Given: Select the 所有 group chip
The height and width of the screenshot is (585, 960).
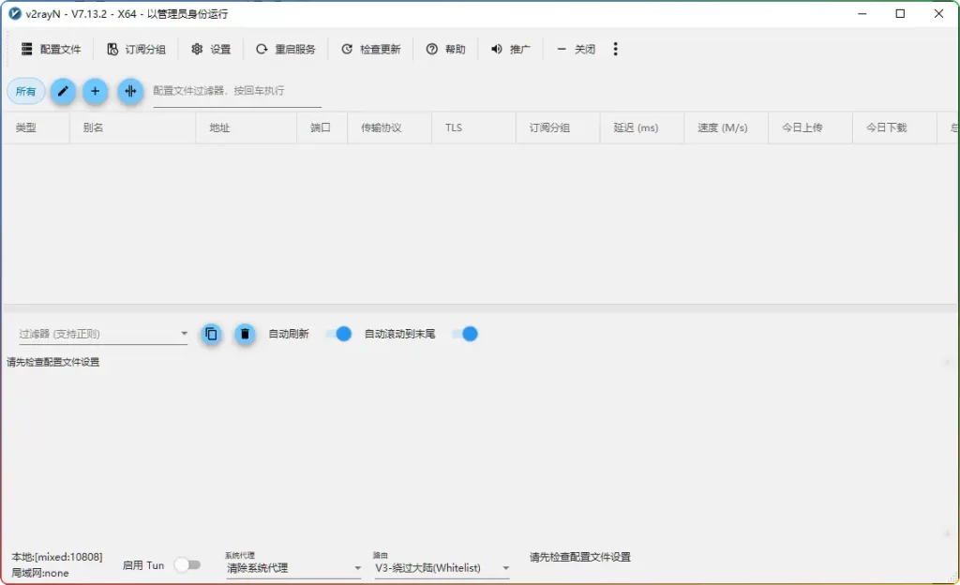Looking at the screenshot, I should (x=25, y=91).
